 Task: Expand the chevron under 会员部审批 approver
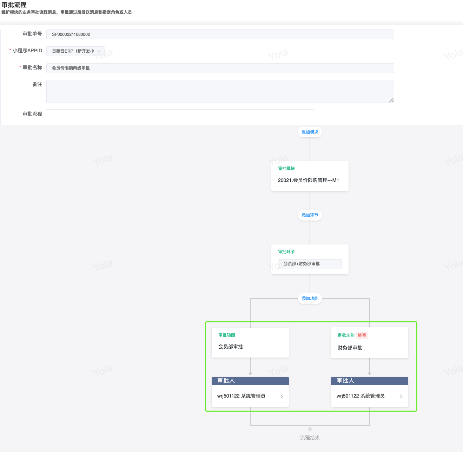pos(282,397)
